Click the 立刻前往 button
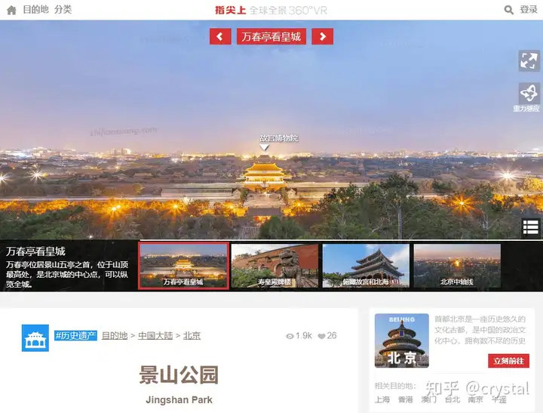Screen dimensions: 543x413 [x=509, y=361]
